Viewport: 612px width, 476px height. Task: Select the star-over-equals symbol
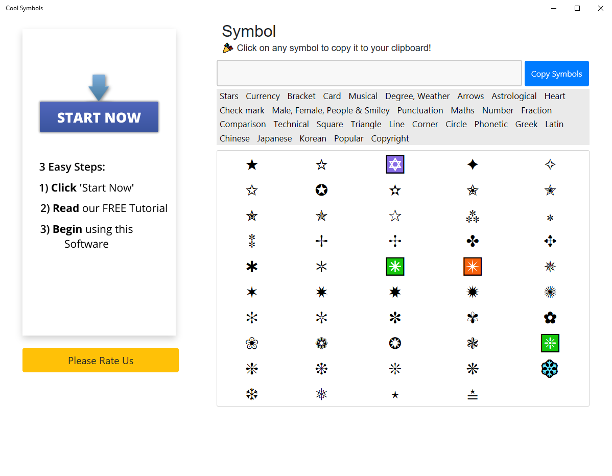[x=473, y=394]
